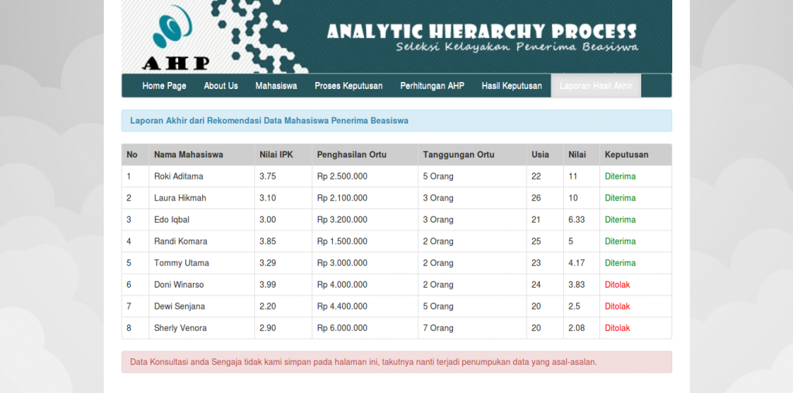Select the name Randi Komara
Viewport: 793px width, 393px height.
click(180, 241)
